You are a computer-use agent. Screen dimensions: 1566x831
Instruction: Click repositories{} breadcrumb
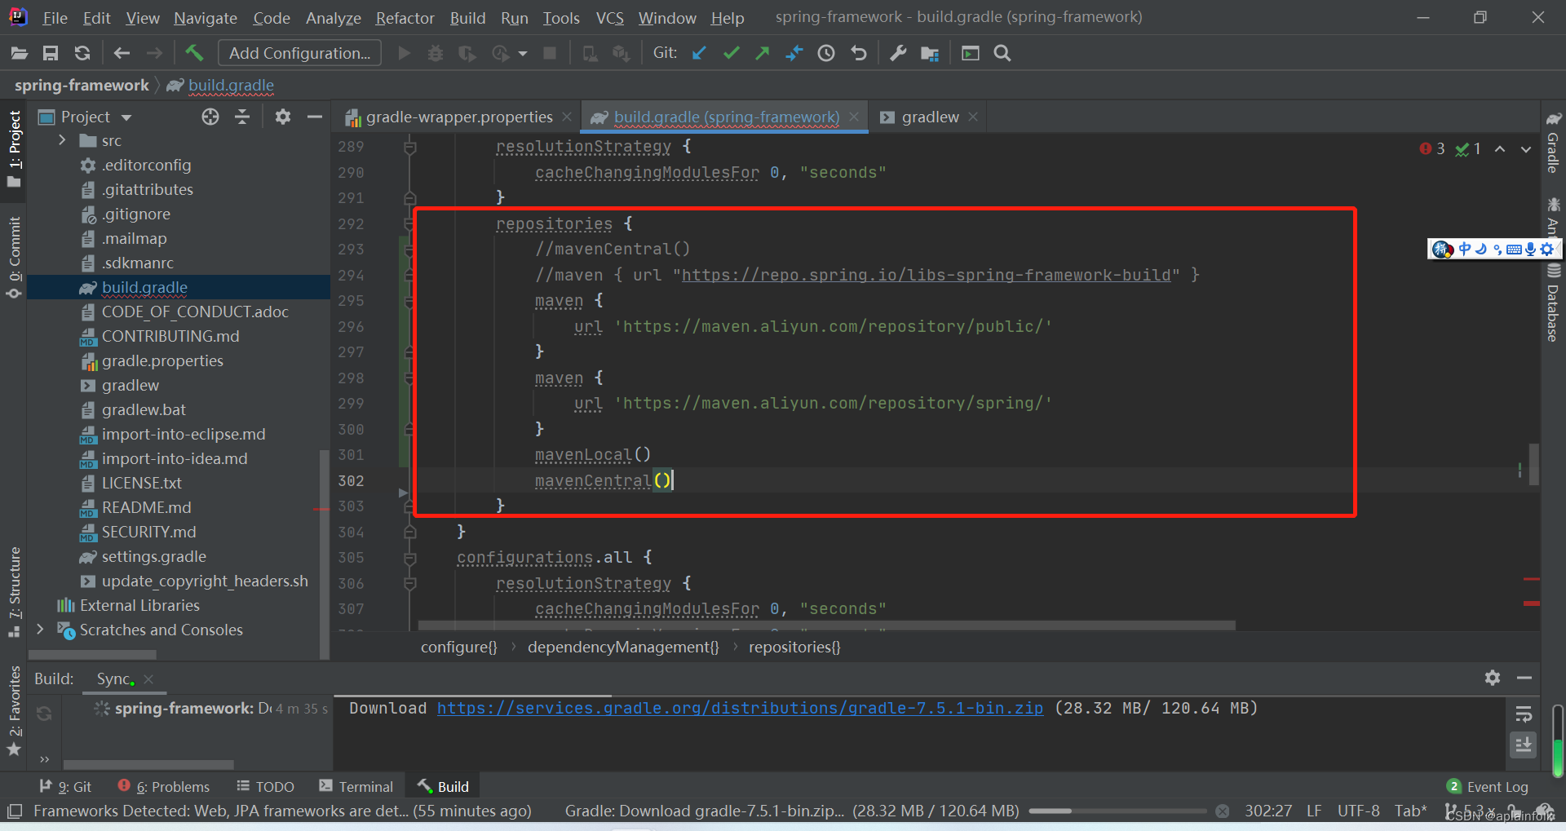click(794, 647)
